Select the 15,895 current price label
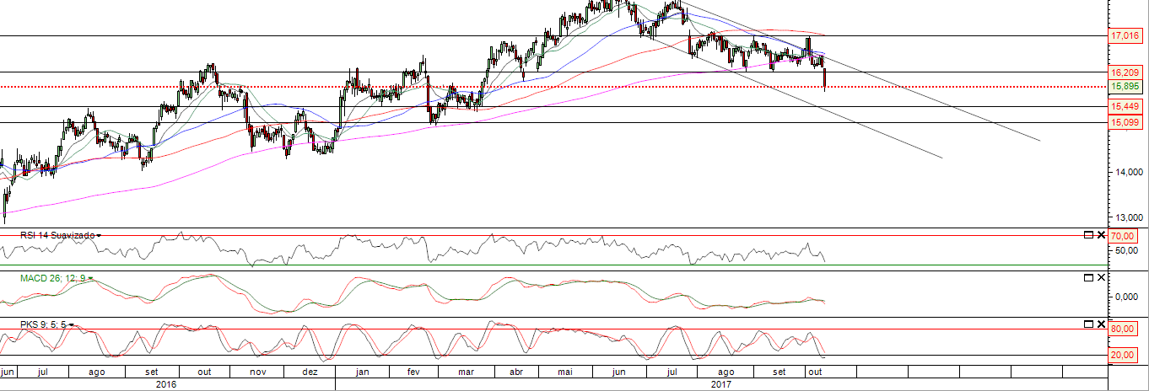The width and height of the screenshot is (1149, 391). pos(1125,86)
